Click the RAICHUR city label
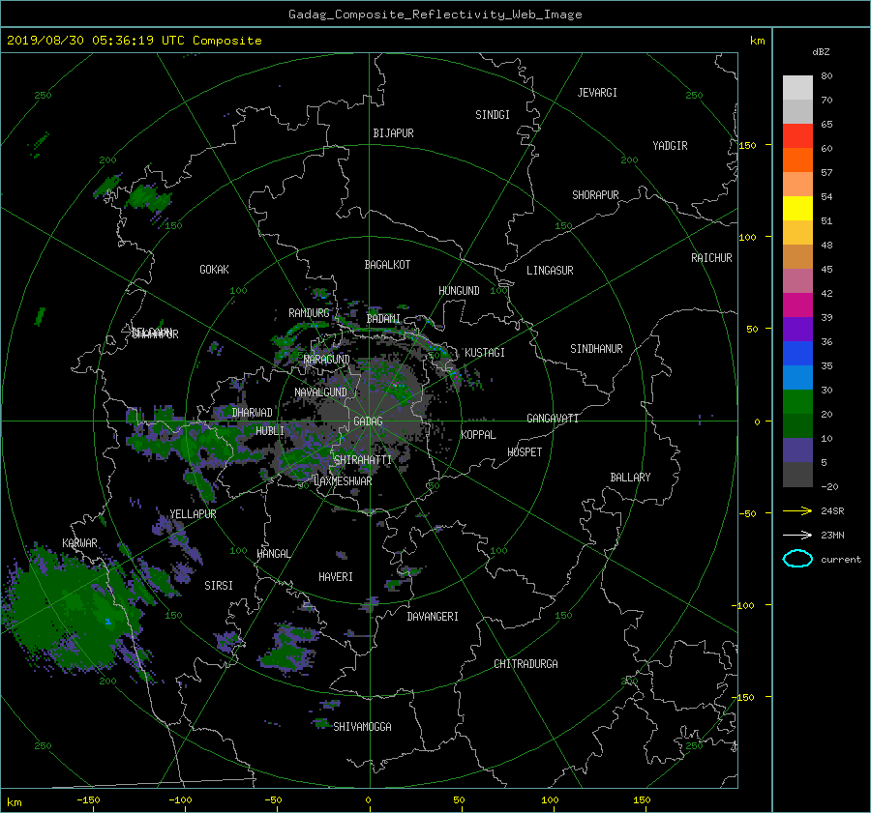This screenshot has height=813, width=871. click(711, 258)
